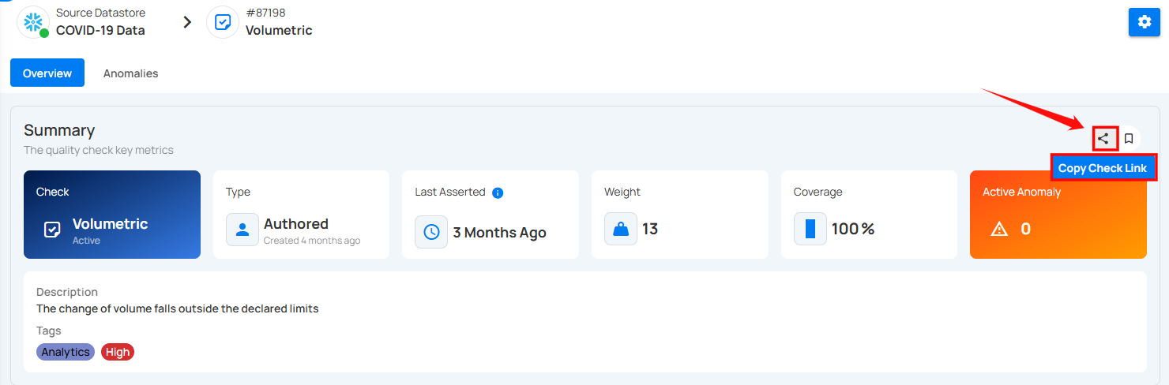Click the Copy Check Link tooltip

(1103, 168)
